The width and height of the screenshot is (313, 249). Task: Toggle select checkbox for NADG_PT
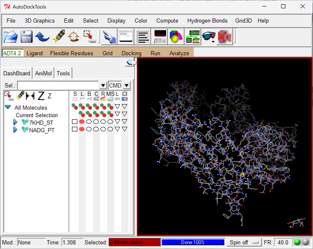(x=75, y=129)
